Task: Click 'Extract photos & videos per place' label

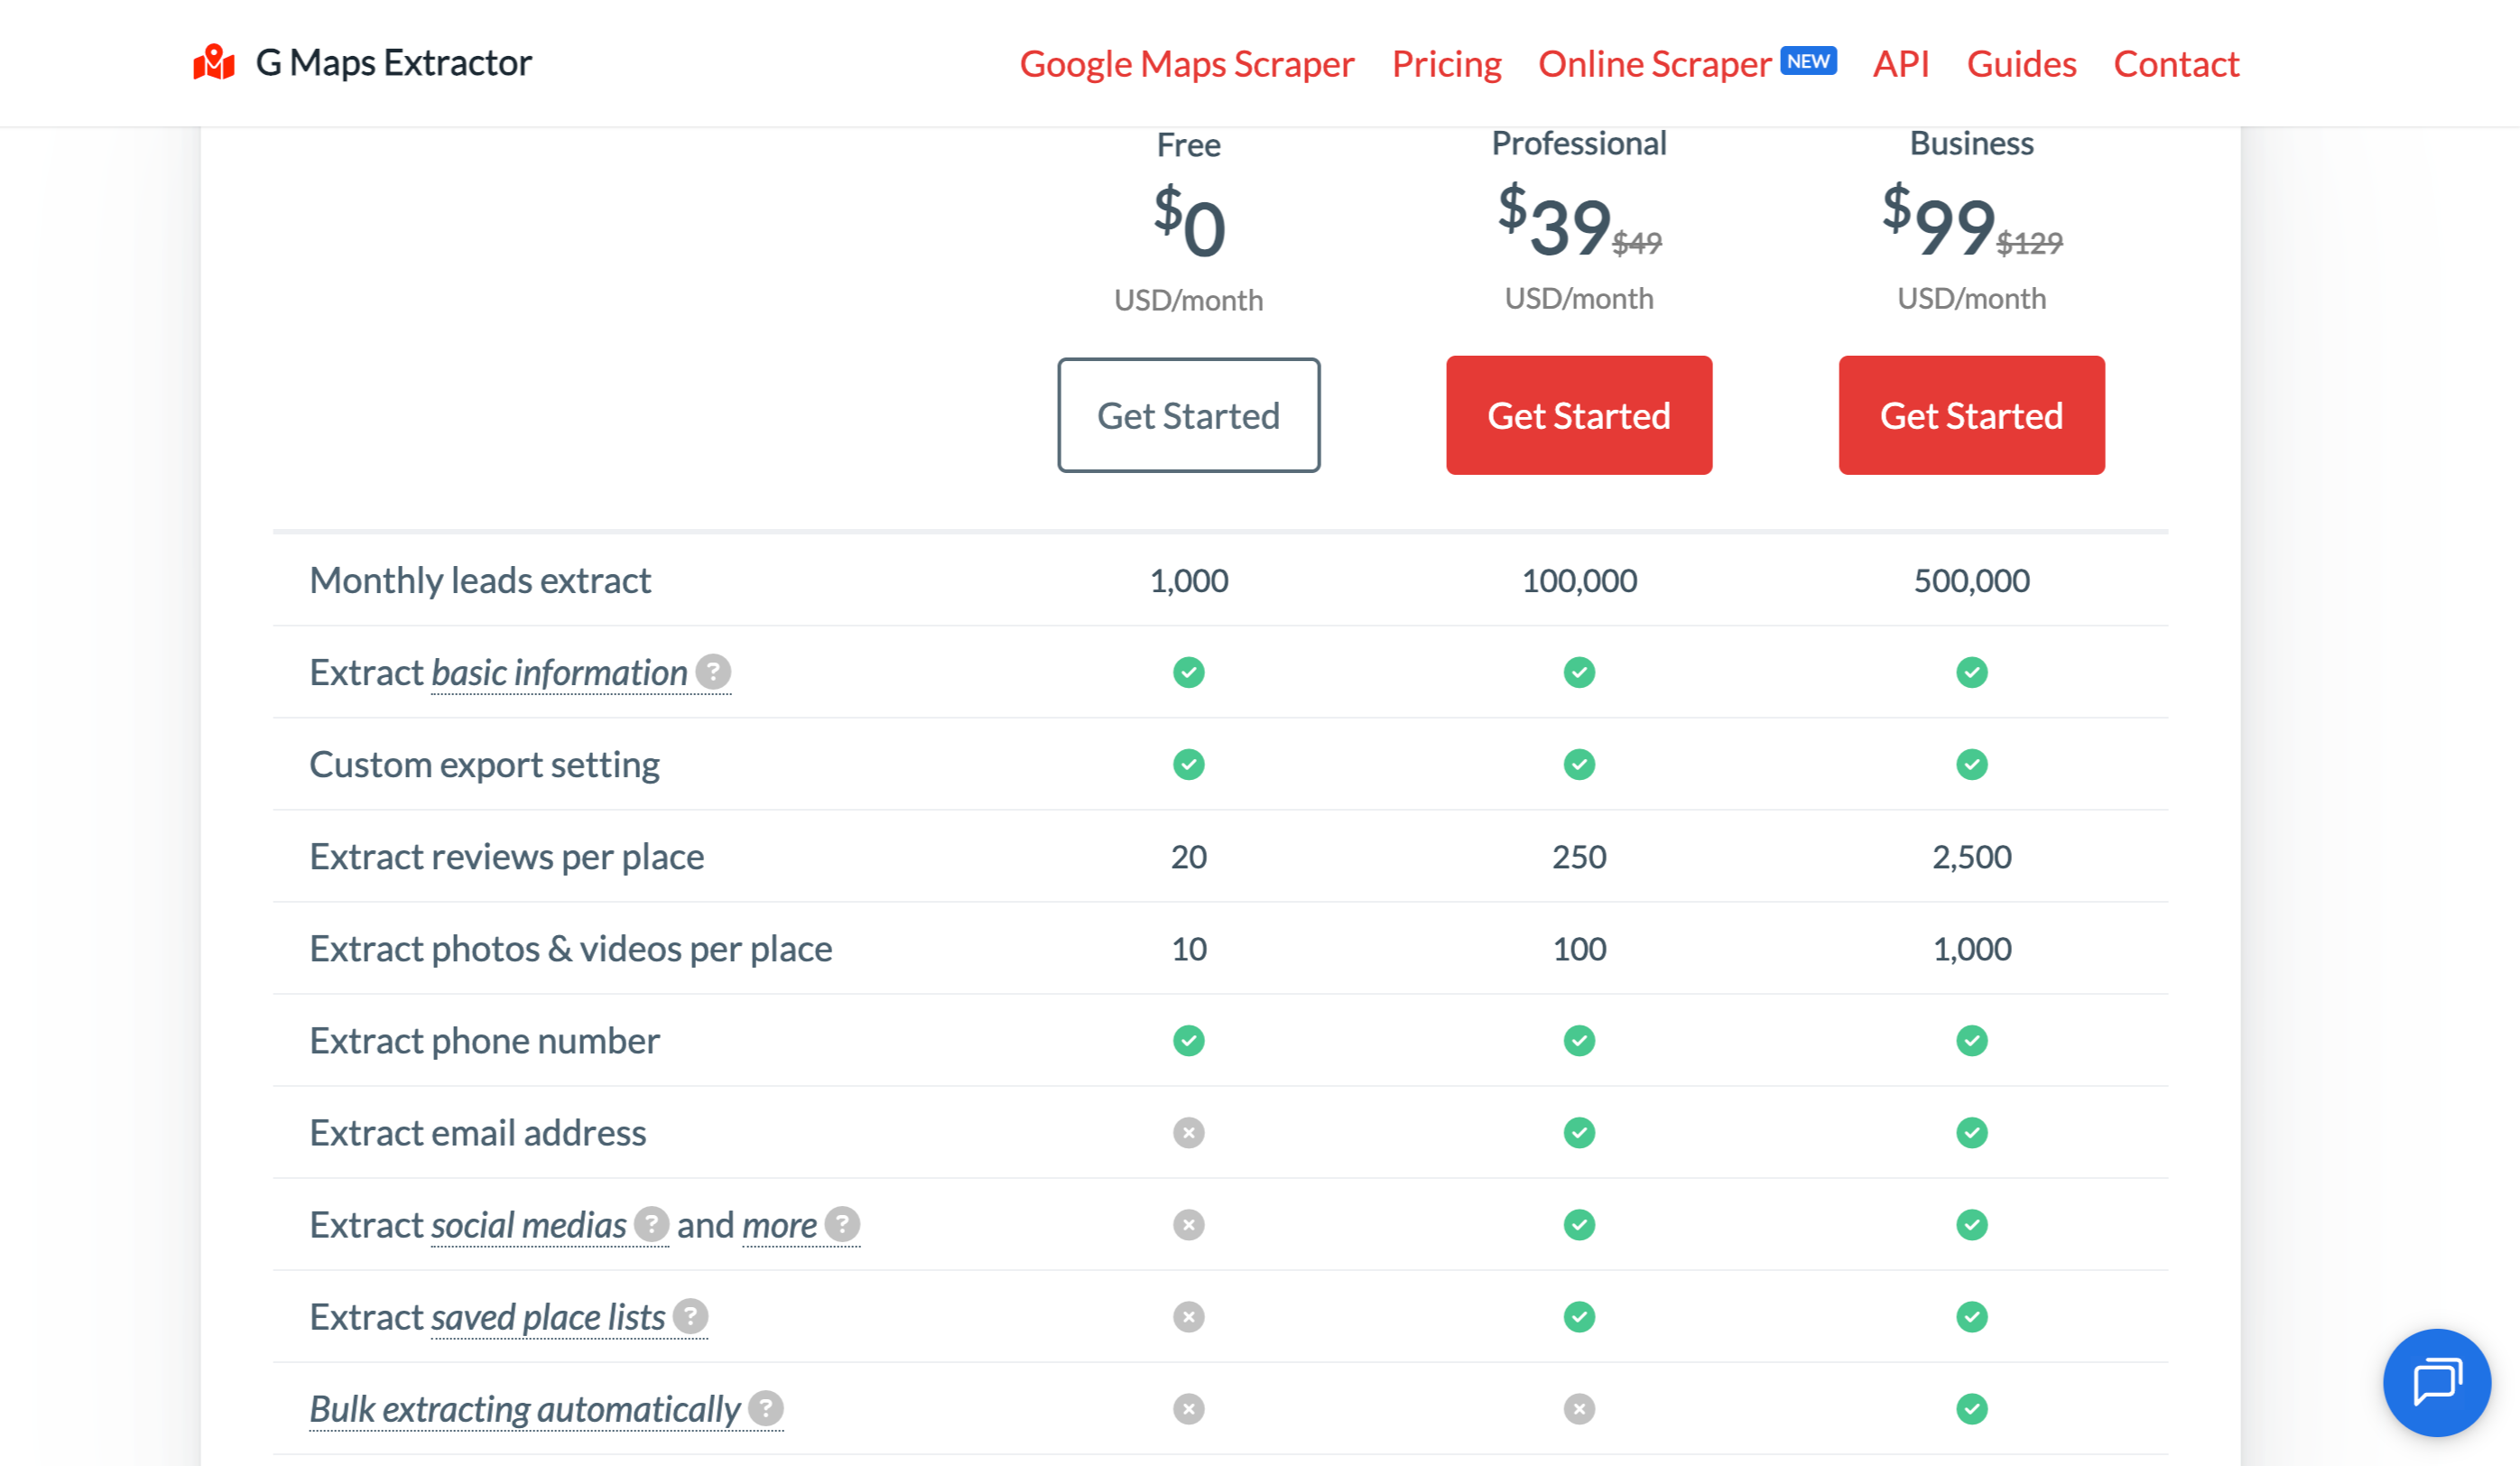Action: (570, 948)
